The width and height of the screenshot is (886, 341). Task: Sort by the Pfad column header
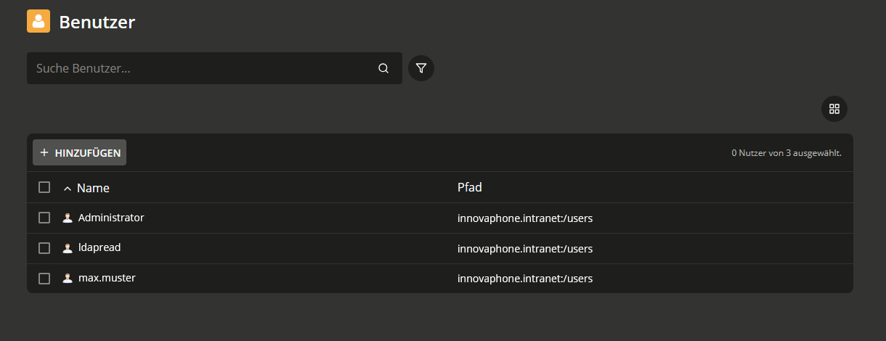click(x=469, y=187)
